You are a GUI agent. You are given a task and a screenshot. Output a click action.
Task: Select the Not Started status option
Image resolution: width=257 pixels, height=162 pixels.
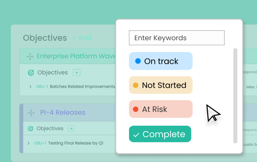(x=161, y=85)
